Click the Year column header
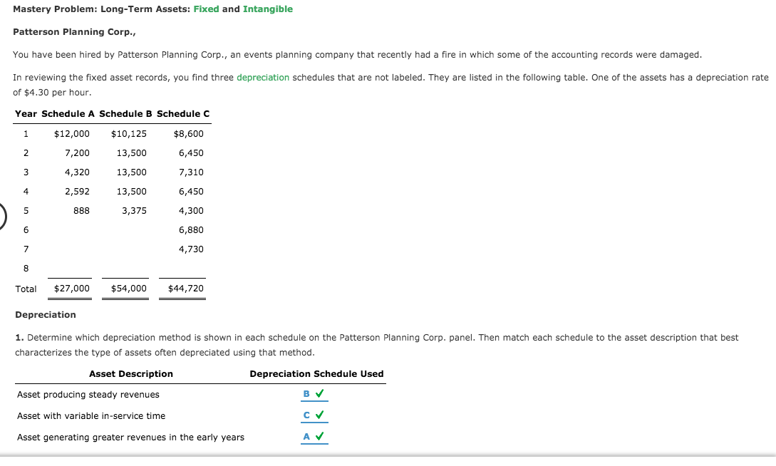Viewport: 776px width, 466px height. 26,113
